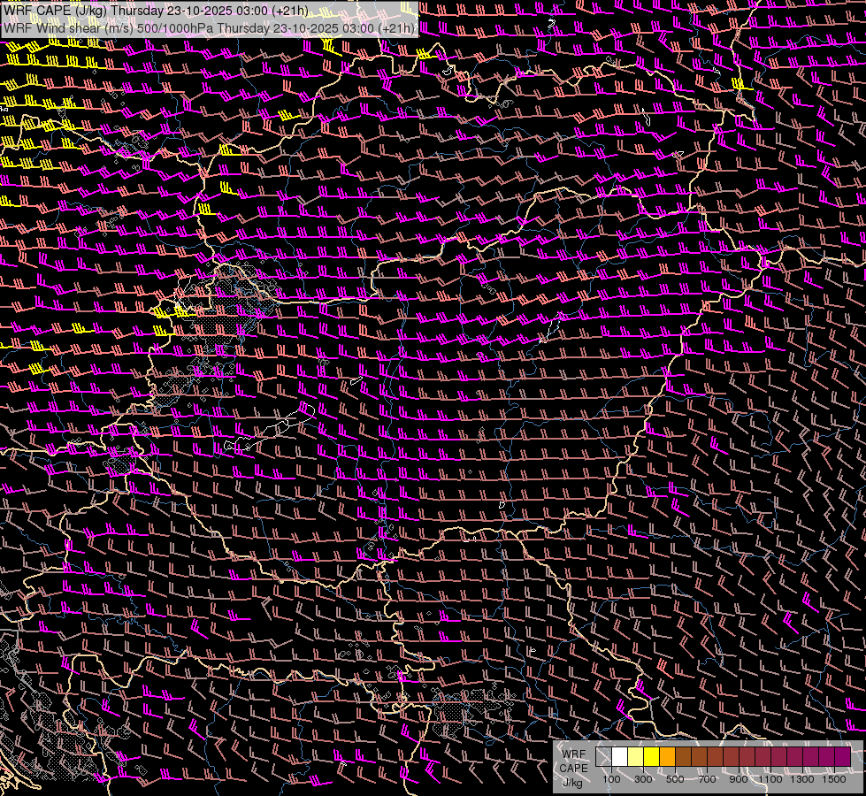The image size is (866, 796).
Task: Click the WRF CAPE (J/kg) header line
Action: click(157, 11)
